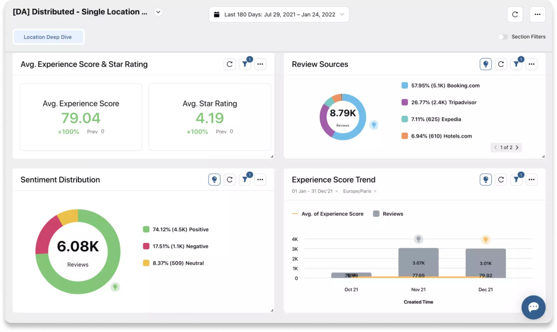557x332 pixels.
Task: Go to next page of Review Sources legend
Action: point(517,147)
